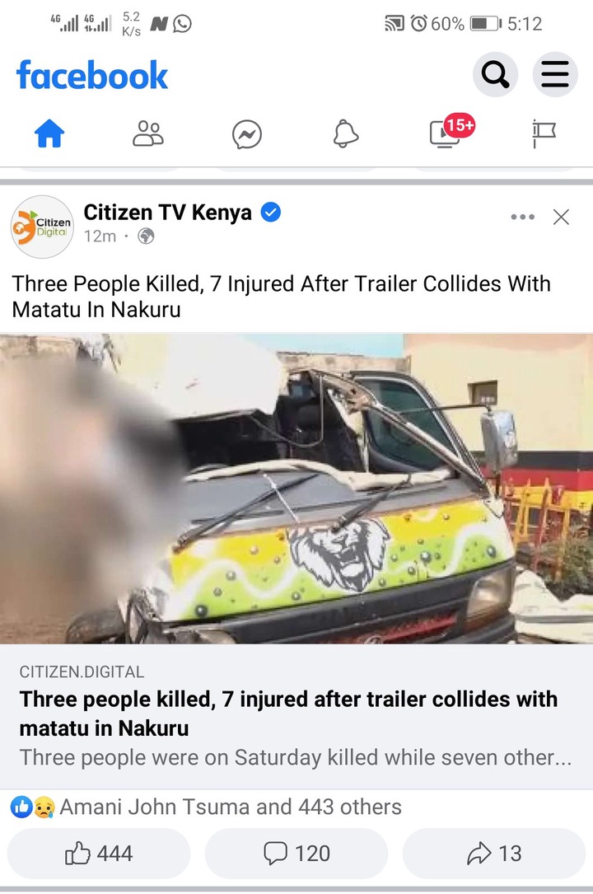This screenshot has height=894, width=593.
Task: Like the post with 444 likes
Action: 99,853
